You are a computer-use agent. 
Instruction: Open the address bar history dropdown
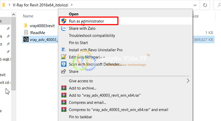tap(195, 5)
